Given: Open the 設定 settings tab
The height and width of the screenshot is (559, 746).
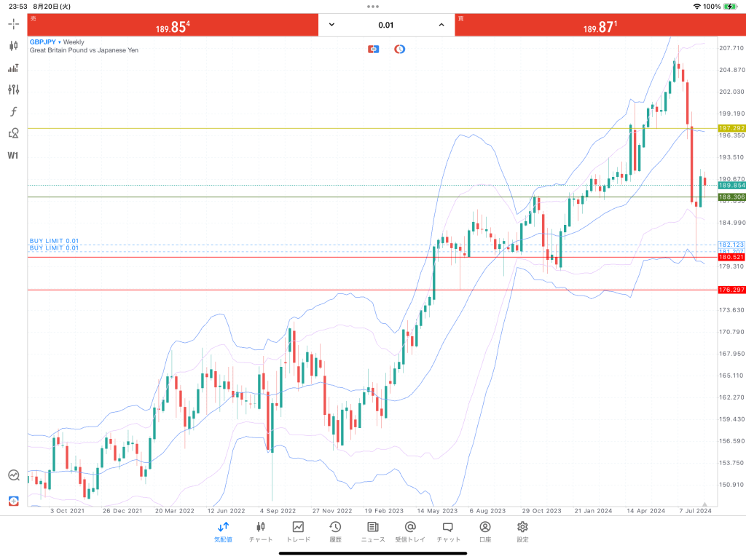Looking at the screenshot, I should pos(522,531).
